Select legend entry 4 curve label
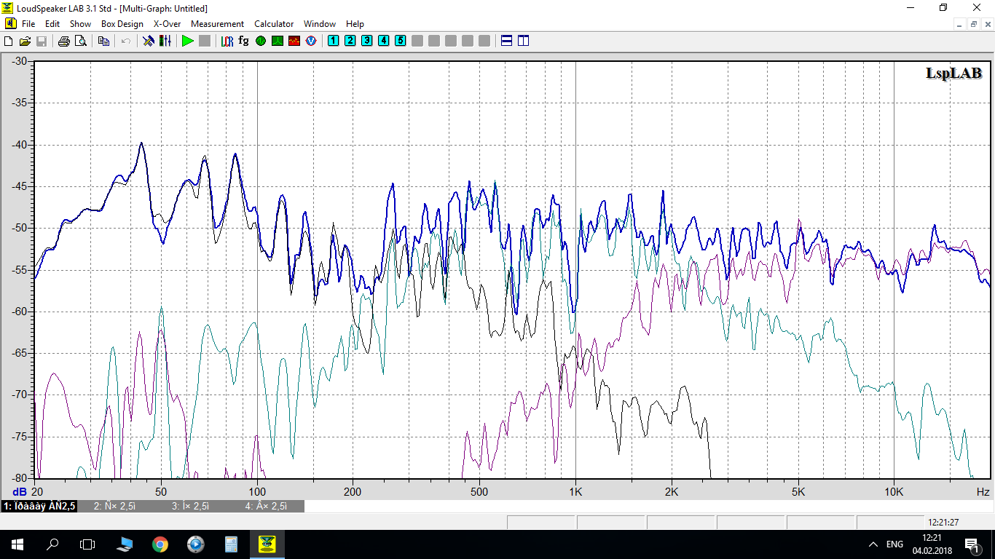995x559 pixels. (x=266, y=506)
